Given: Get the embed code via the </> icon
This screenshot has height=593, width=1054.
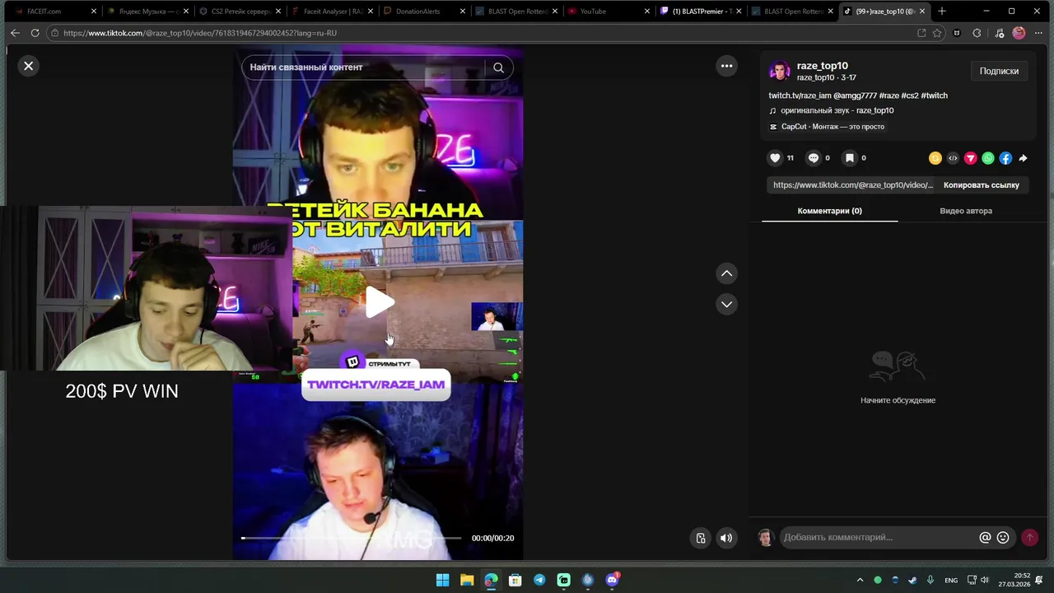Looking at the screenshot, I should tap(953, 158).
